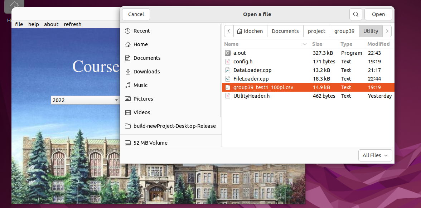Sort by the Modified column header
This screenshot has width=421, height=208.
[379, 44]
